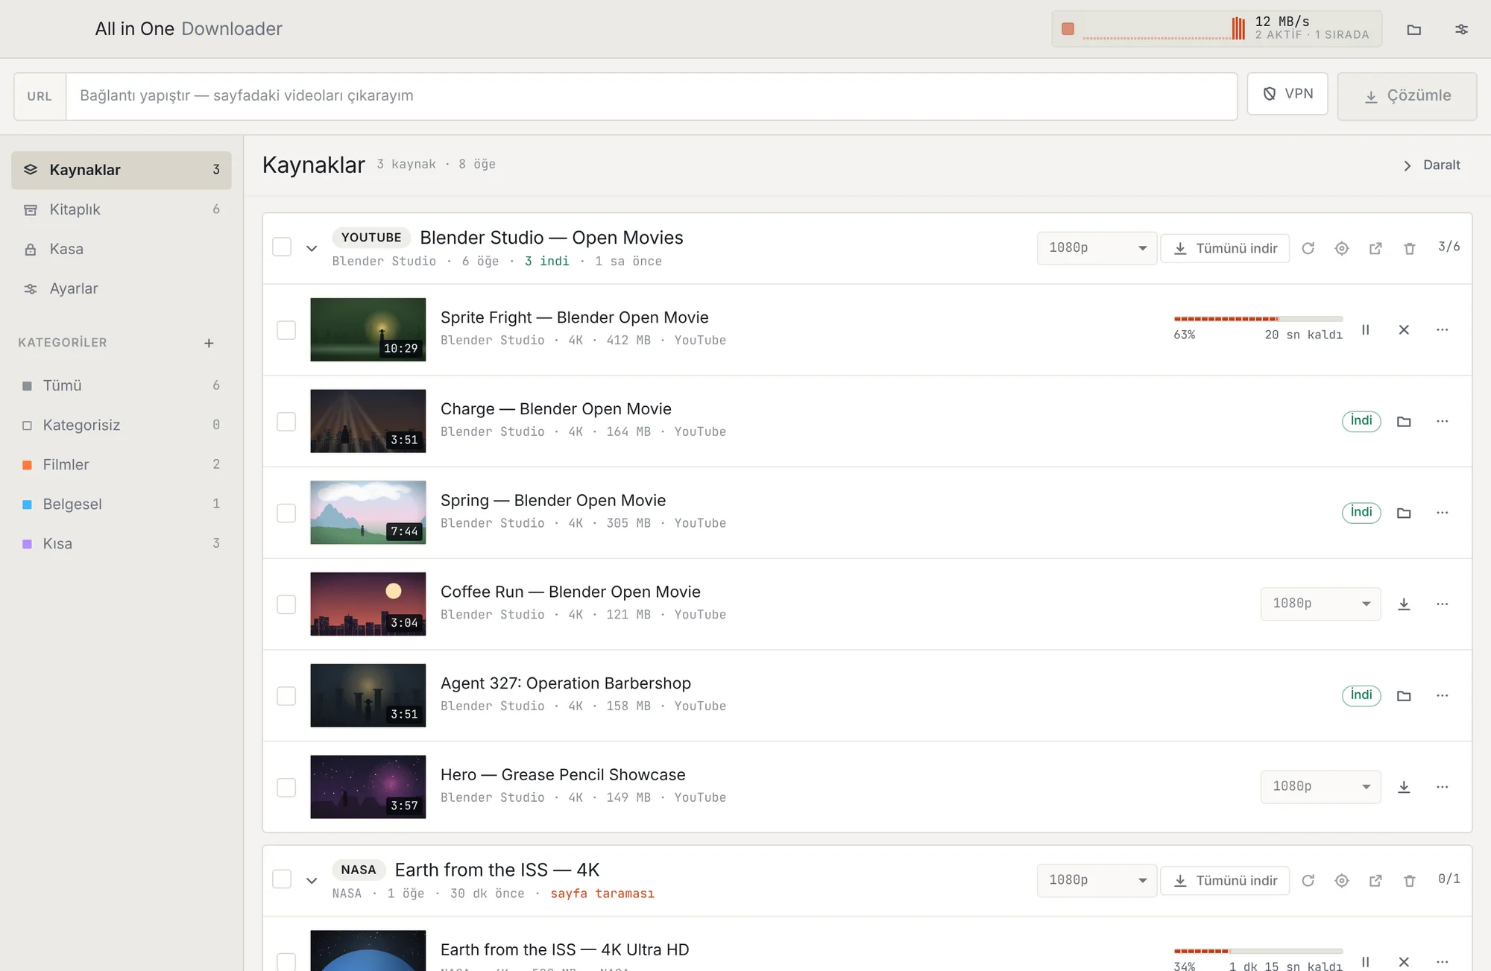Screen dimensions: 1491x971
Task: Open more options for Agent 327
Action: pyautogui.click(x=1442, y=695)
